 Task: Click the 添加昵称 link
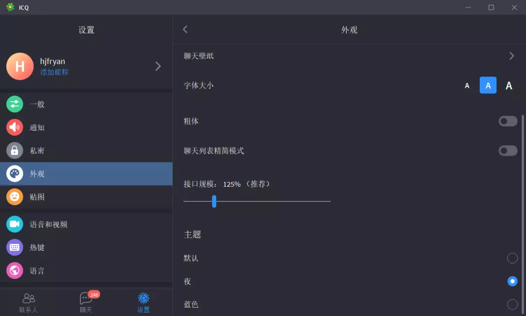click(x=54, y=72)
